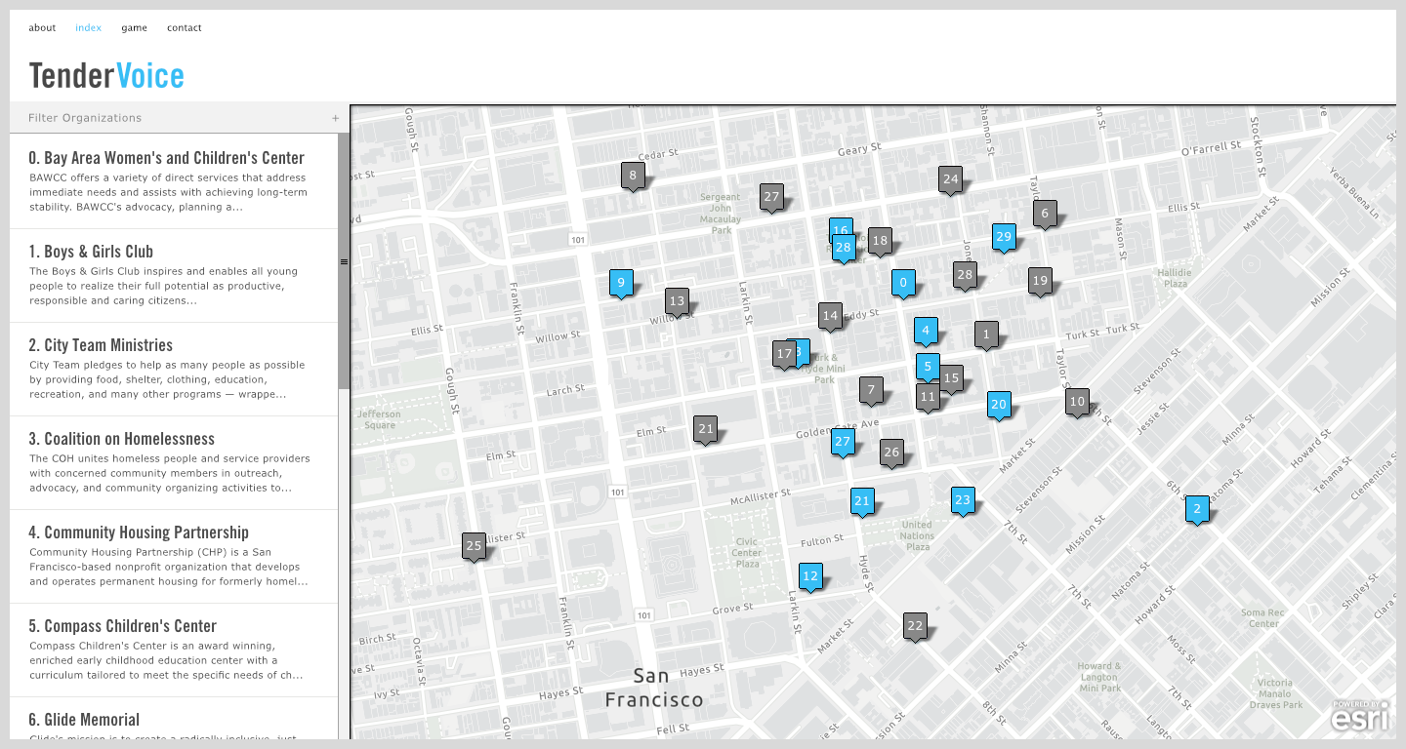Expand Filter Organizations with the plus icon
The image size is (1406, 749).
[335, 118]
